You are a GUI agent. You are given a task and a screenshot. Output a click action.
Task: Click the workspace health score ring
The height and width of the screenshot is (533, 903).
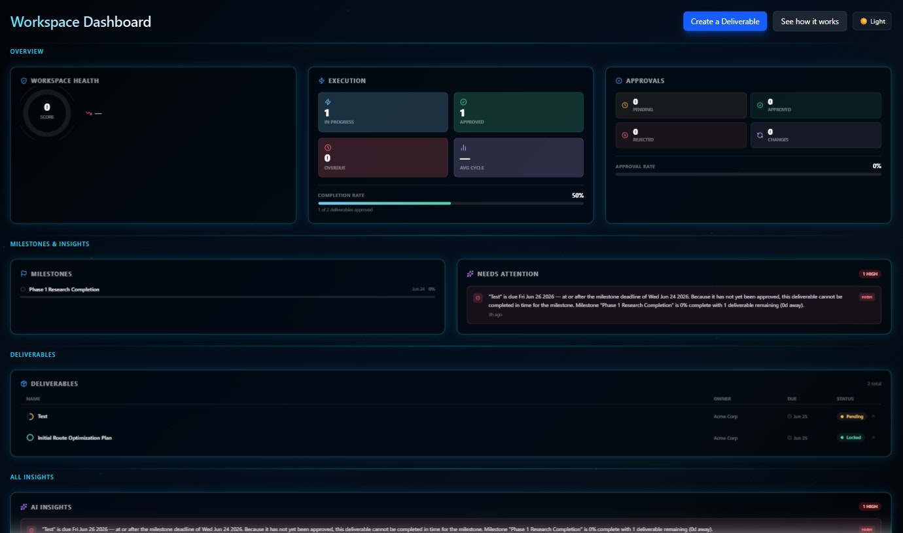pyautogui.click(x=47, y=112)
